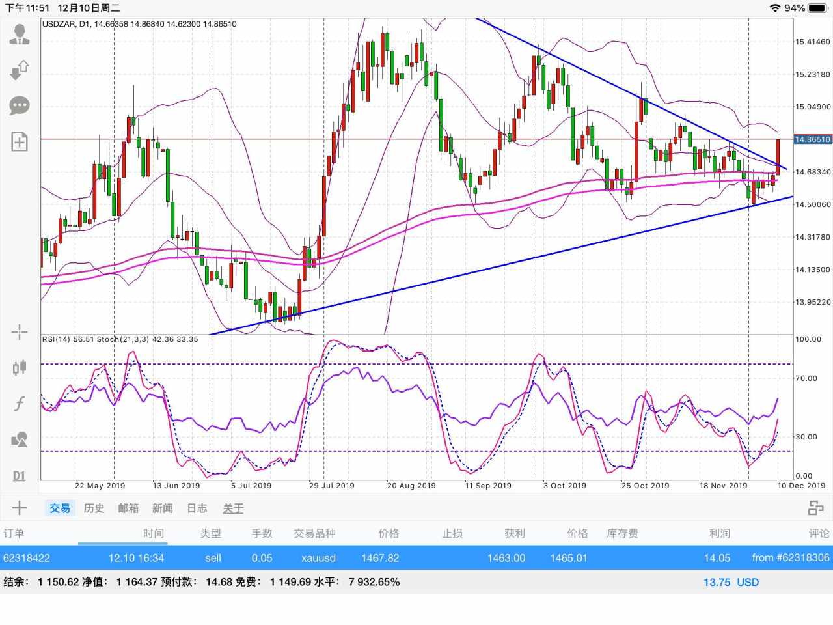Tap the clock showing 下午11:51
833x625 pixels.
click(x=27, y=8)
